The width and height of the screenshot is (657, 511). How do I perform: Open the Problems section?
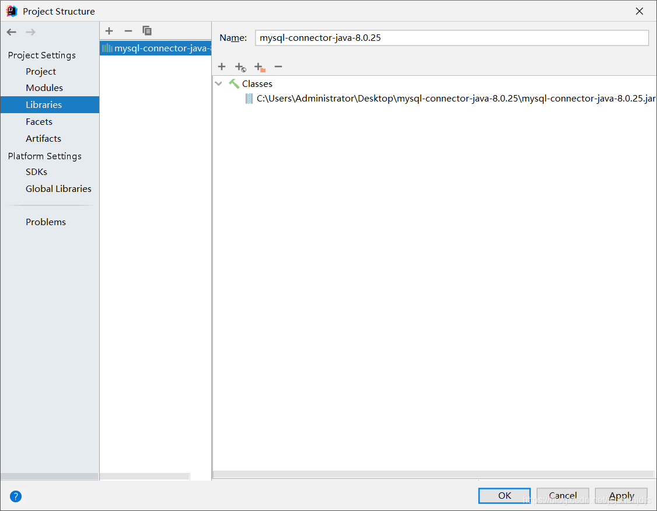pos(46,222)
